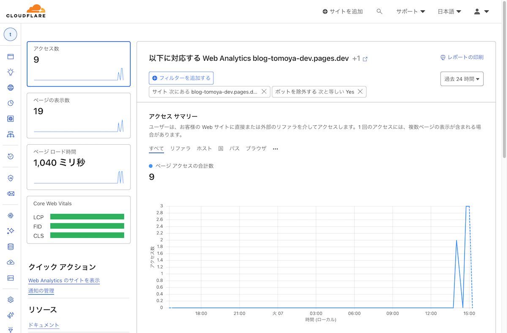
Task: Remove the ボットを除外する filter chip
Action: click(360, 92)
